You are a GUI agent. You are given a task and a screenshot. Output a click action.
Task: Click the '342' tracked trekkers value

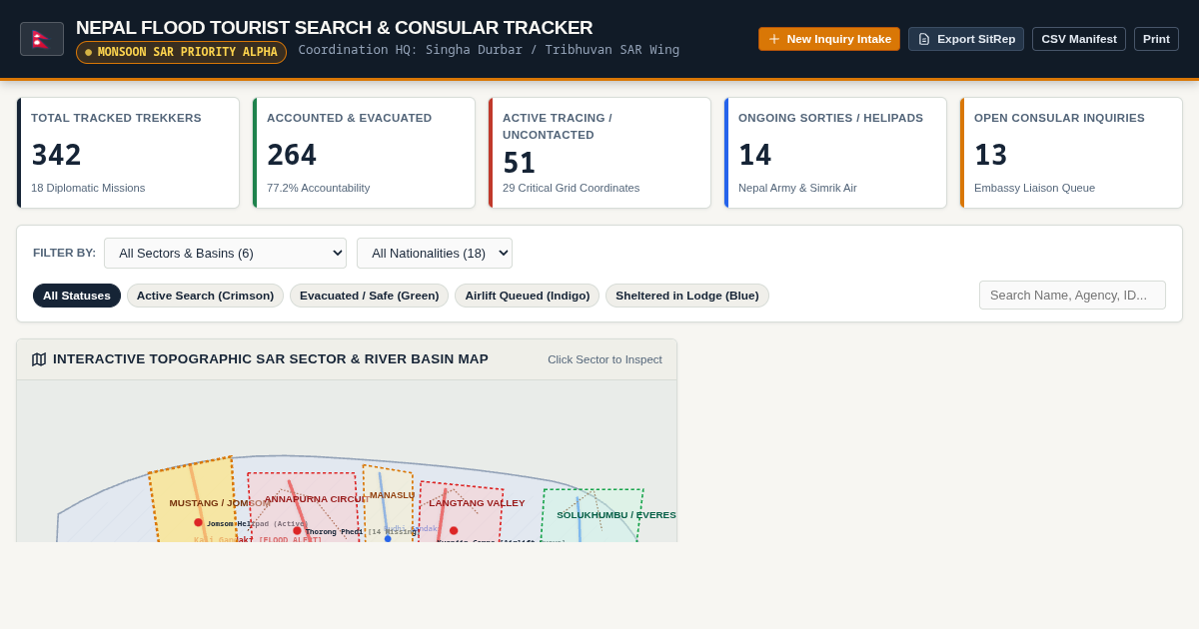click(x=56, y=155)
